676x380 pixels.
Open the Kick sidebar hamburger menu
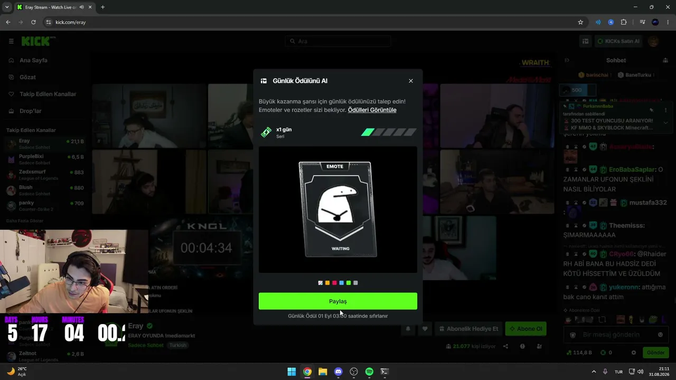click(x=11, y=41)
